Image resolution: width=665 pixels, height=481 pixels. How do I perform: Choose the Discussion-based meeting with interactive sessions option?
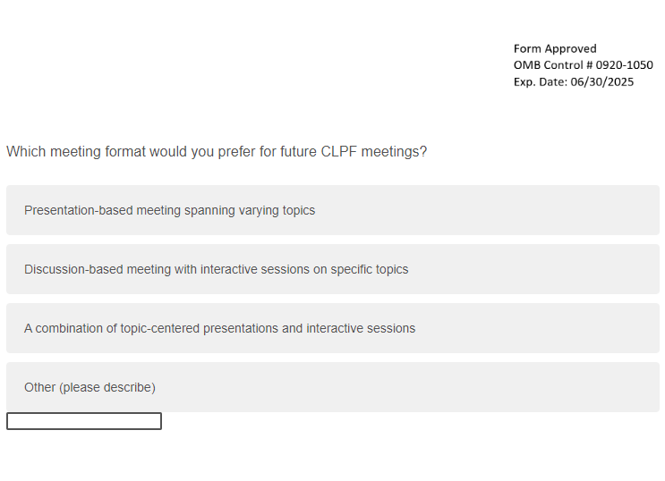332,269
